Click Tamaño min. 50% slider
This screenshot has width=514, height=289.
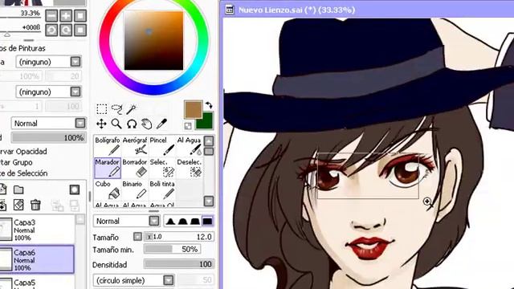click(x=172, y=250)
